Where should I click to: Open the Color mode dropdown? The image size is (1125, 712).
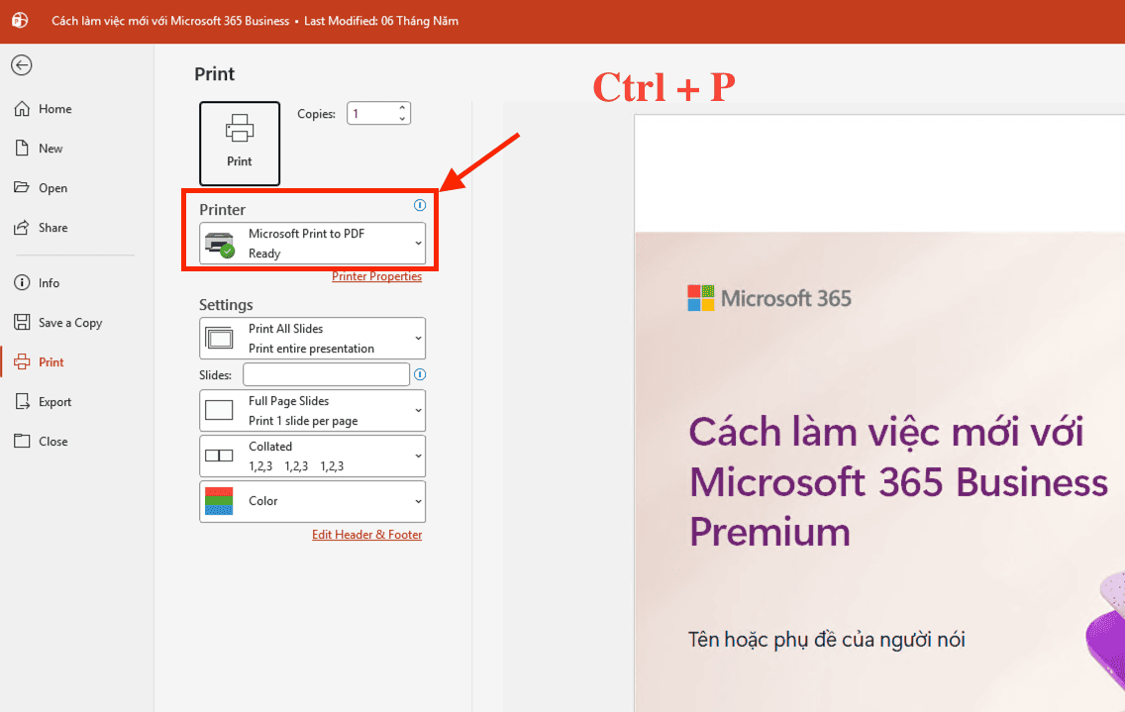pyautogui.click(x=312, y=501)
